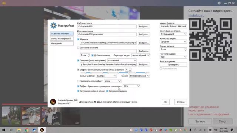The height and width of the screenshot is (133, 237).
Task: Click first handle of the slow-motion segments slider
Action: 86,73
